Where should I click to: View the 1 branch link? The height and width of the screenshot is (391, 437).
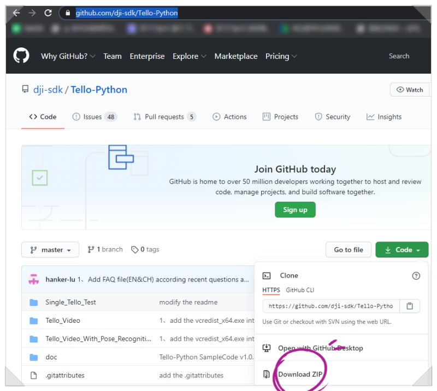(105, 249)
